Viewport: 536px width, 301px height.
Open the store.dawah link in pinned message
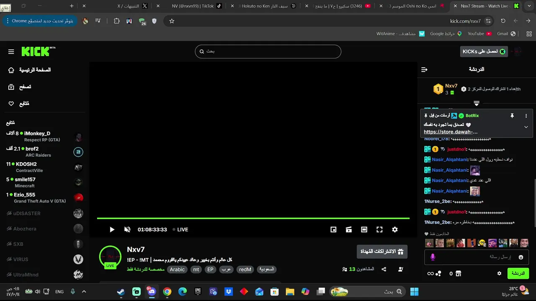pos(451,132)
